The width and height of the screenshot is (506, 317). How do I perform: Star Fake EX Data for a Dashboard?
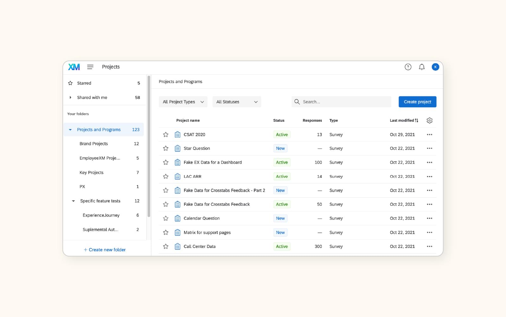pos(165,162)
